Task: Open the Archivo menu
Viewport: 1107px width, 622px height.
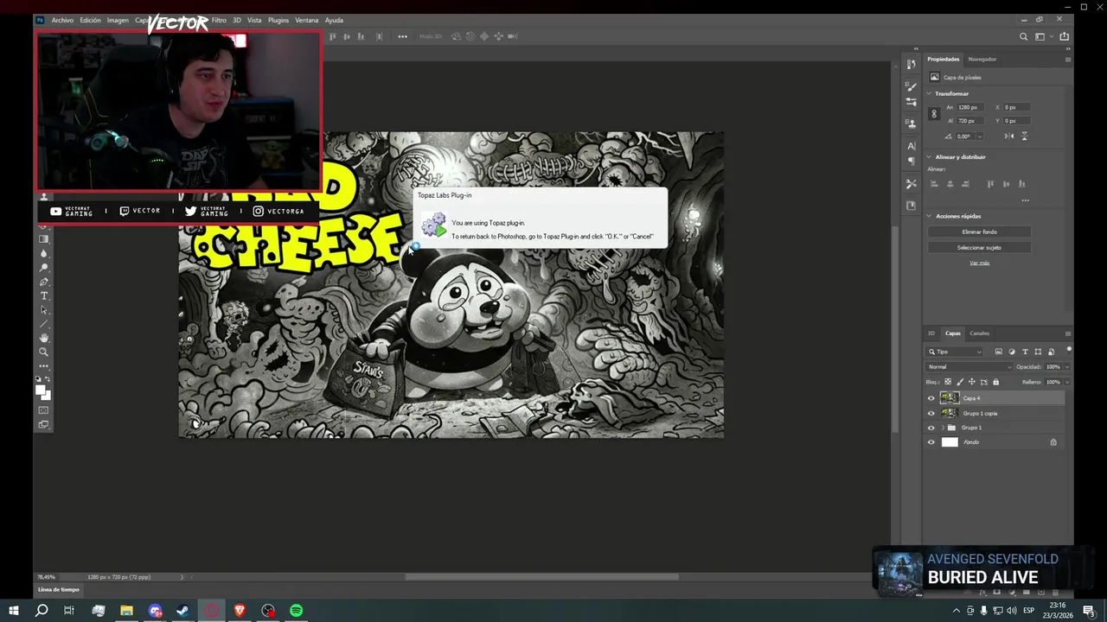Action: 62,20
